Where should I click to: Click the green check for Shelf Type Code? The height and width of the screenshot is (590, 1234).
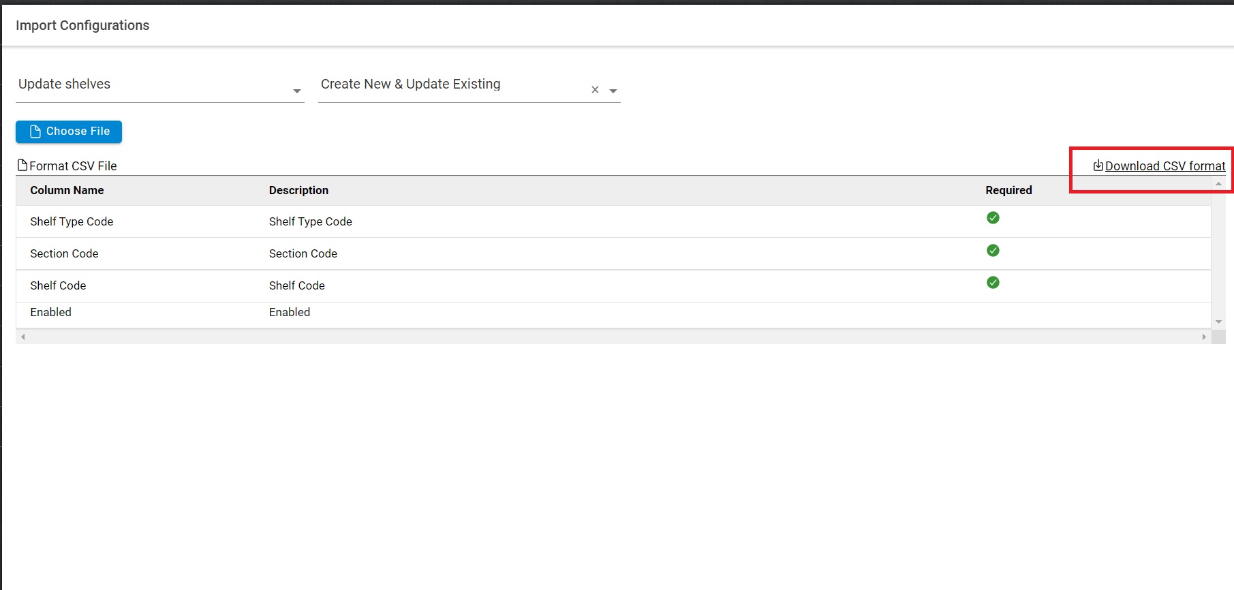[993, 218]
